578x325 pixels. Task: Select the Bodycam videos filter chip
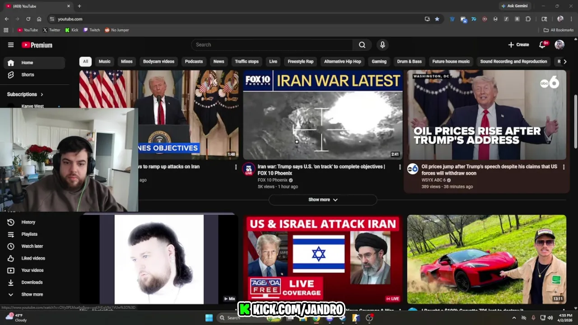coord(158,61)
